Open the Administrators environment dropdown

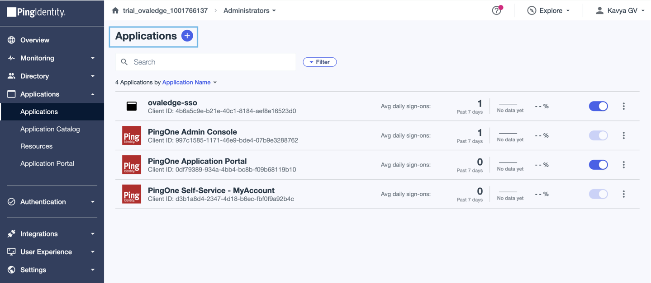click(249, 10)
